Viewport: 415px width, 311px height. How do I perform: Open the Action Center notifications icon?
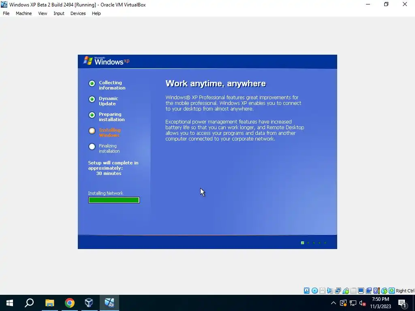click(402, 304)
